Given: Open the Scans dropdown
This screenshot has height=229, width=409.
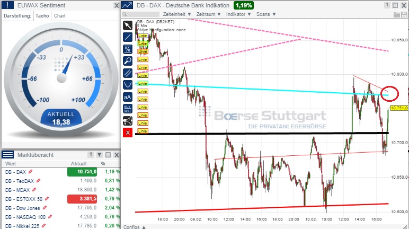Looking at the screenshot, I should pos(266,14).
